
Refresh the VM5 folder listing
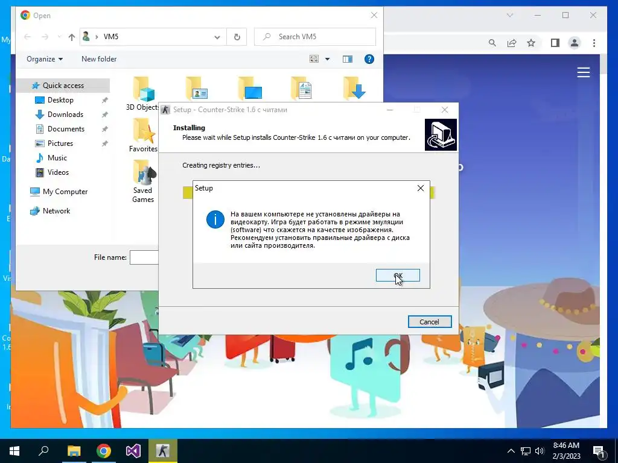tap(237, 37)
